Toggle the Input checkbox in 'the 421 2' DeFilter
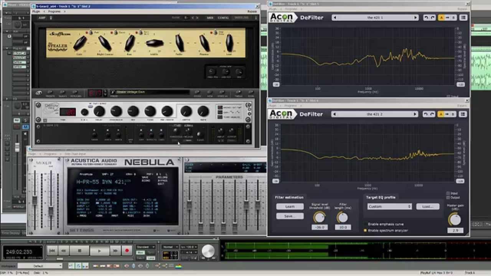Screen dimensions: 491x276 coord(448,193)
